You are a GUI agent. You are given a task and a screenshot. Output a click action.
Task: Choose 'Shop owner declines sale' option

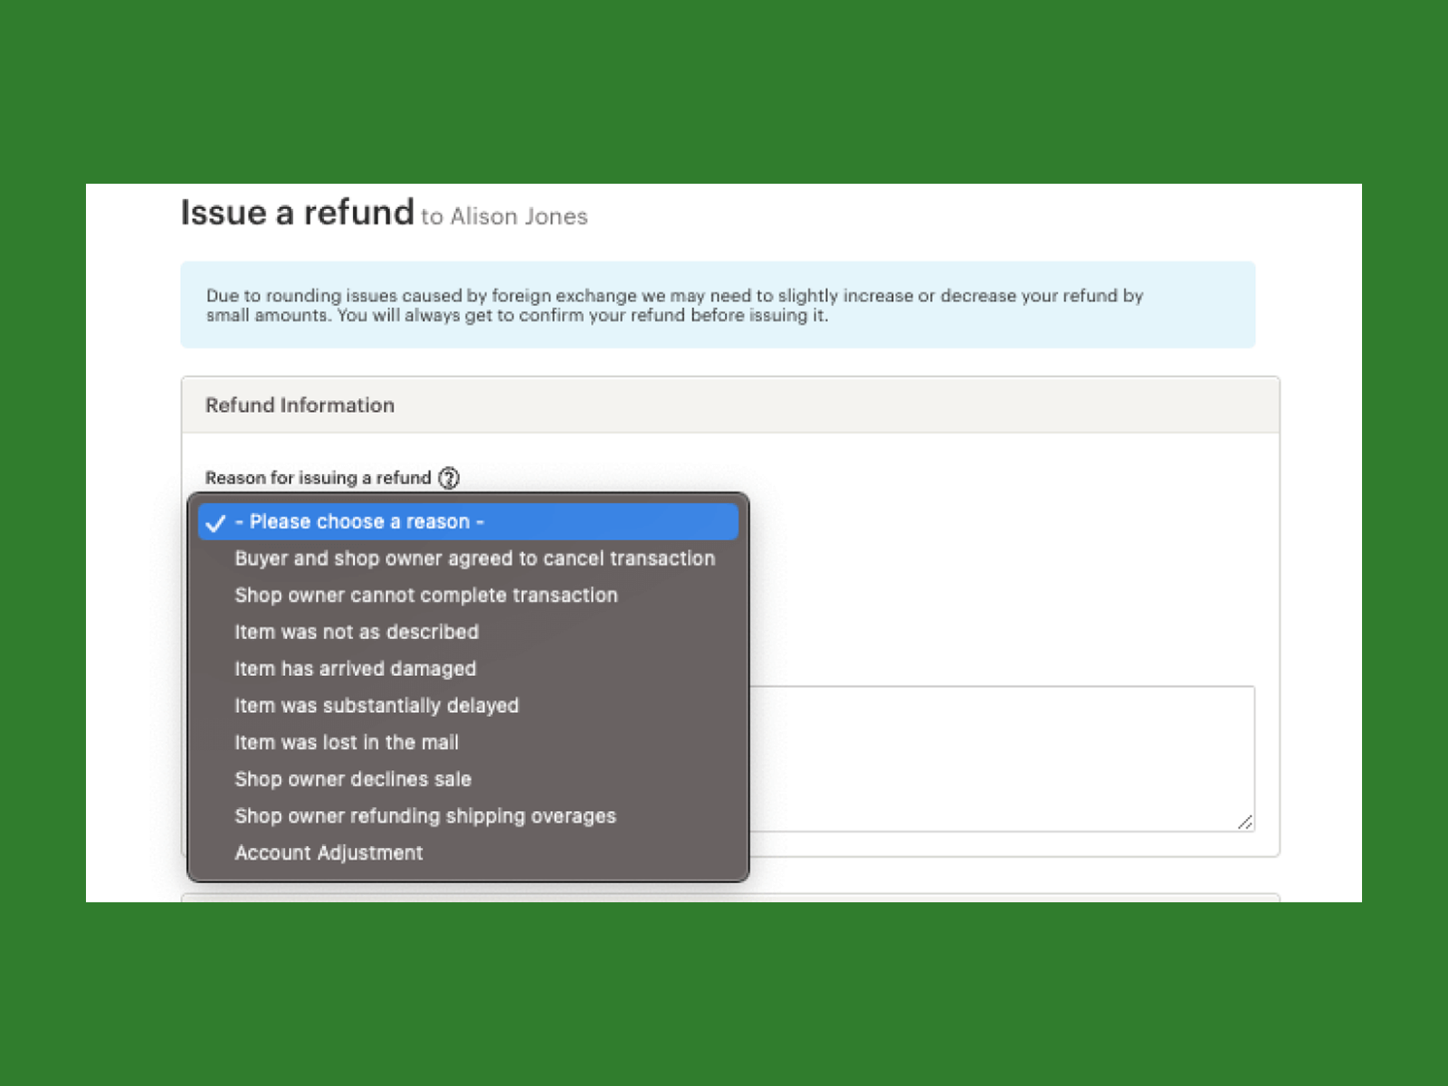coord(353,779)
